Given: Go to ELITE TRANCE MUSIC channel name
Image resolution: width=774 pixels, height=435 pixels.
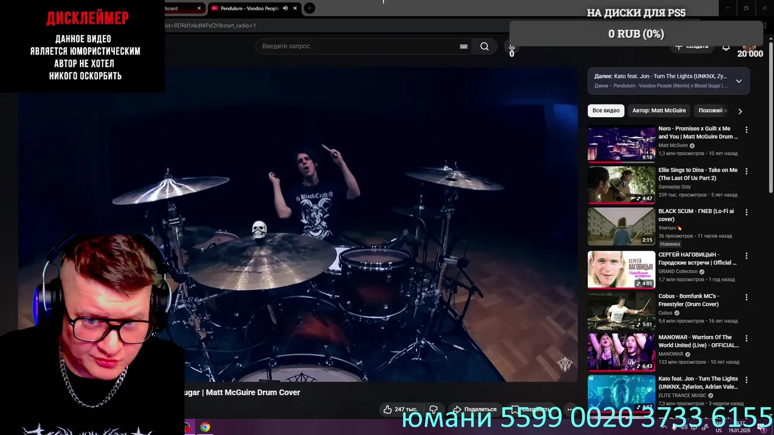Looking at the screenshot, I should (x=682, y=396).
